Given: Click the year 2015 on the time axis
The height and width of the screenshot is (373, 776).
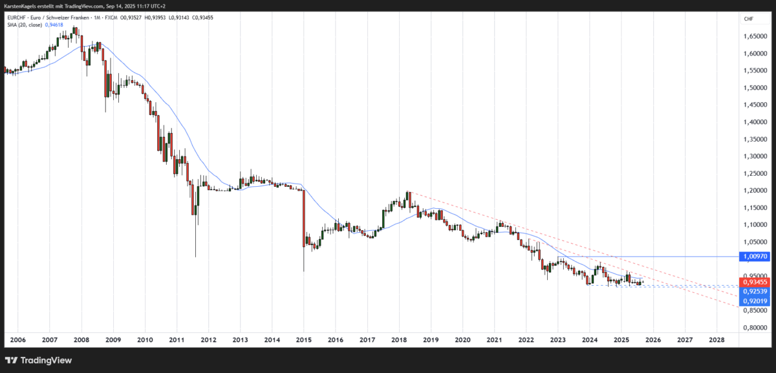Looking at the screenshot, I should [303, 339].
